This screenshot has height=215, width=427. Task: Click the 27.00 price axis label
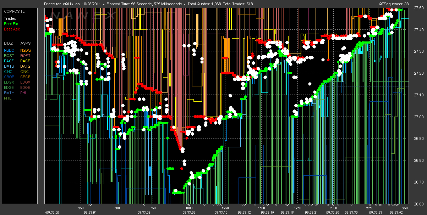pyautogui.click(x=418, y=117)
